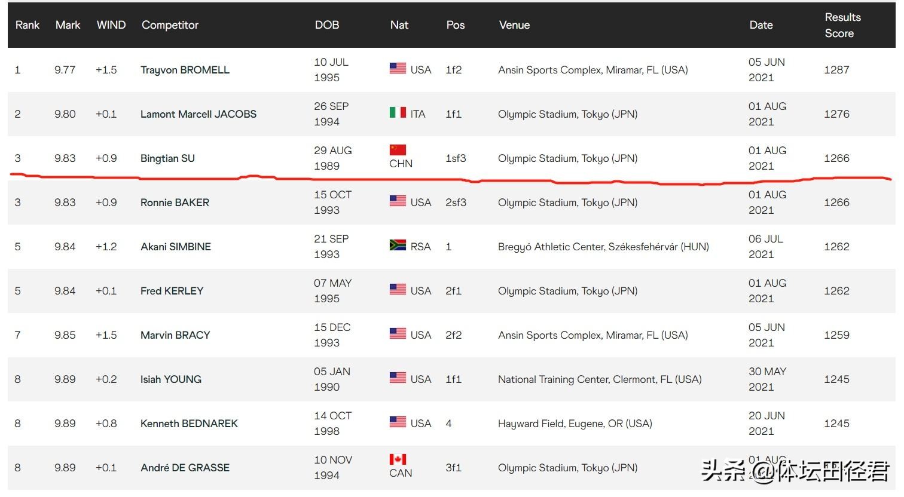
Task: Click the Chinese flag for Bingtian Su
Action: [398, 150]
